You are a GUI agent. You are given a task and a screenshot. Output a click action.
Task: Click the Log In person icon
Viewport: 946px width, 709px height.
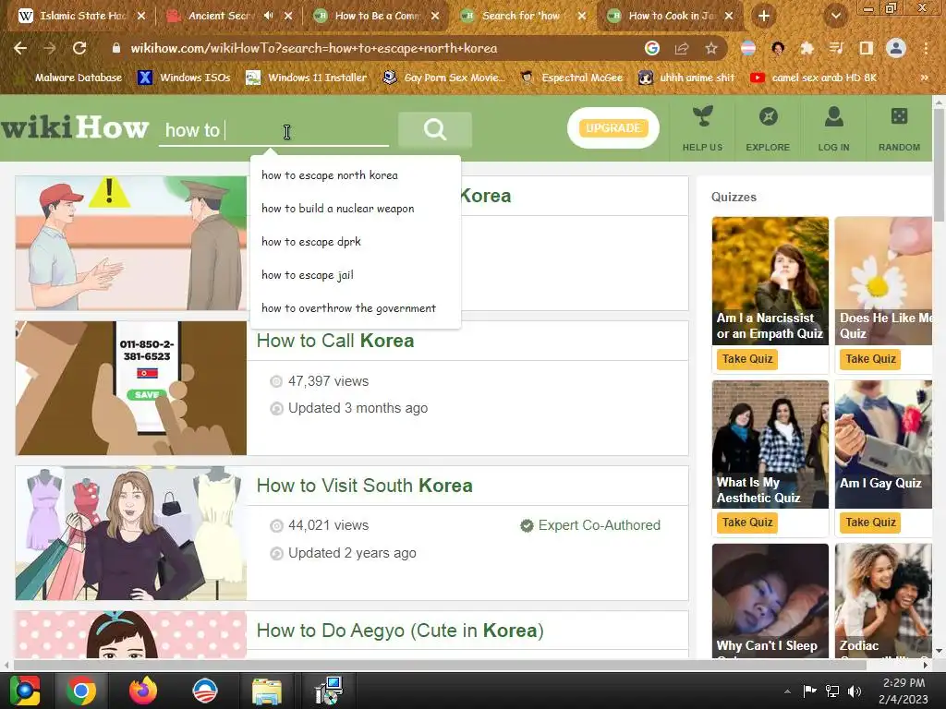834,117
